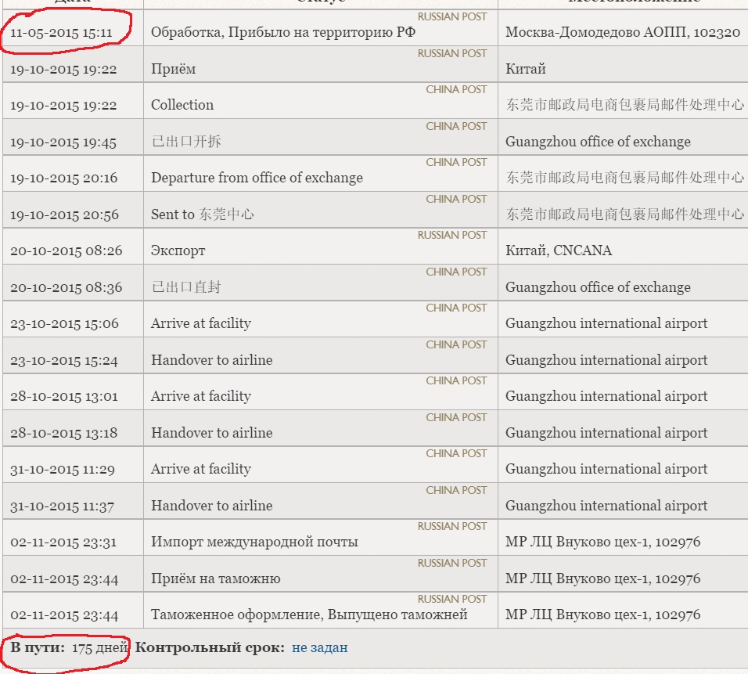Image resolution: width=748 pixels, height=674 pixels.
Task: Click the 'Приём' status in Китай row
Action: (x=173, y=69)
